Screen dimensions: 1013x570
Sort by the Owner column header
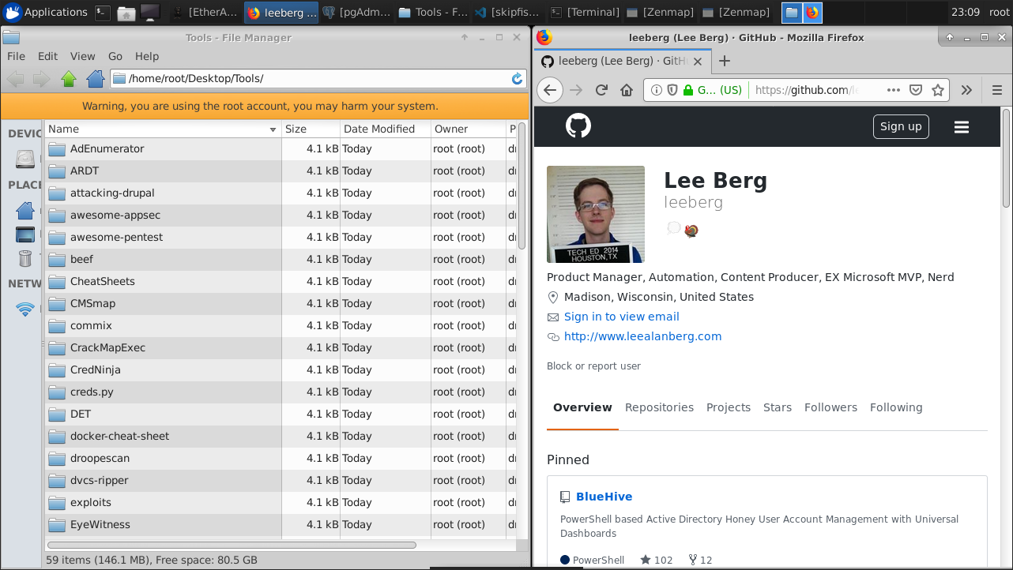(x=469, y=129)
